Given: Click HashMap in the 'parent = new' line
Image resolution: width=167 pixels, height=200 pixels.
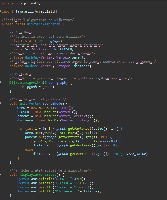Looking at the screenshot, I should [49, 116].
